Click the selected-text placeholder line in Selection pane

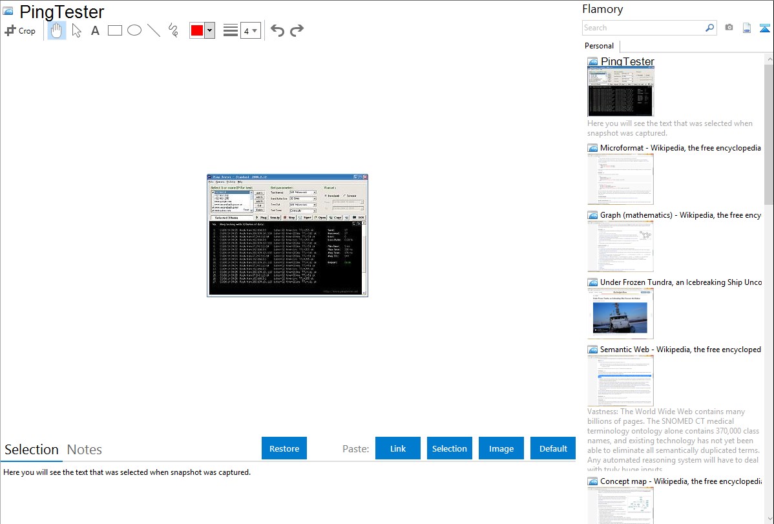[127, 472]
